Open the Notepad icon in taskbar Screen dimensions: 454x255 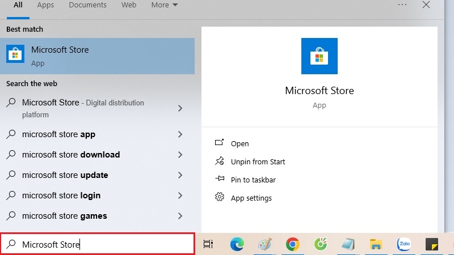pyautogui.click(x=348, y=244)
